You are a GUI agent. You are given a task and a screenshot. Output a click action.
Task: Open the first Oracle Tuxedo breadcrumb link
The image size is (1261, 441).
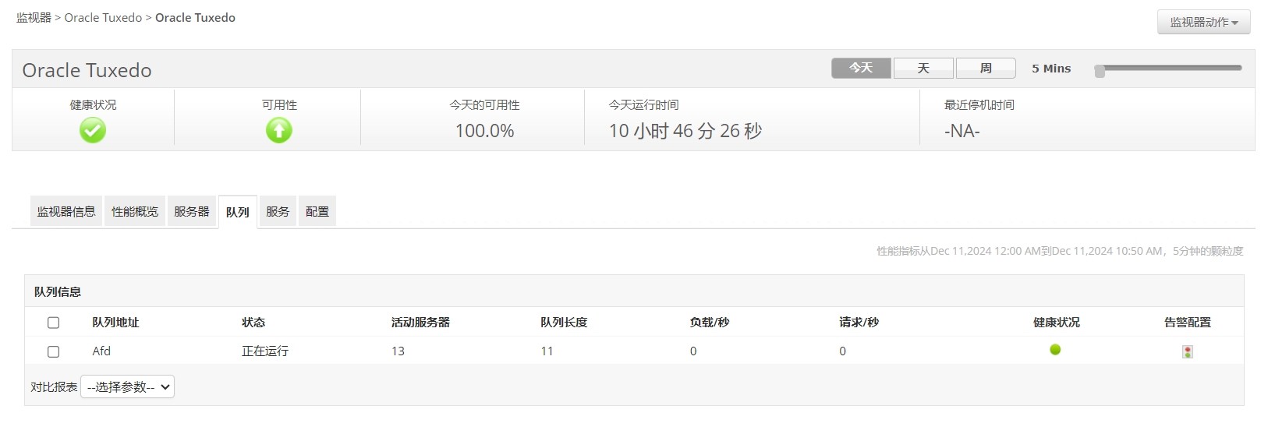[103, 18]
